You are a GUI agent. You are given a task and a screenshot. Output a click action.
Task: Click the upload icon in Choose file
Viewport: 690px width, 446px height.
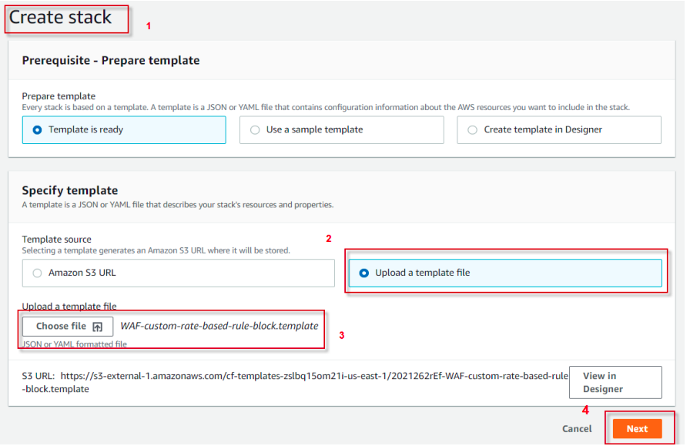click(x=97, y=327)
